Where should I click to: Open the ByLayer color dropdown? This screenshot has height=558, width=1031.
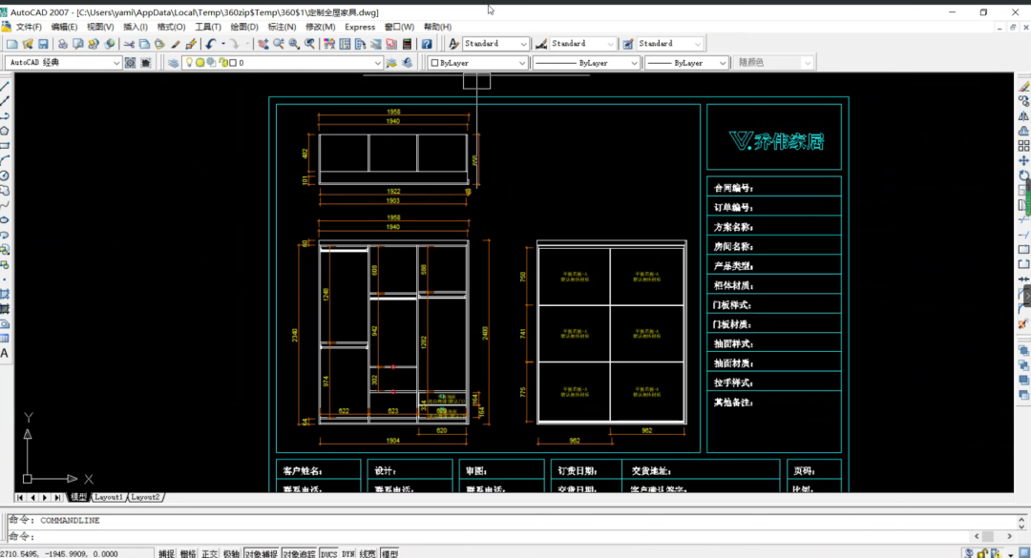(x=521, y=63)
